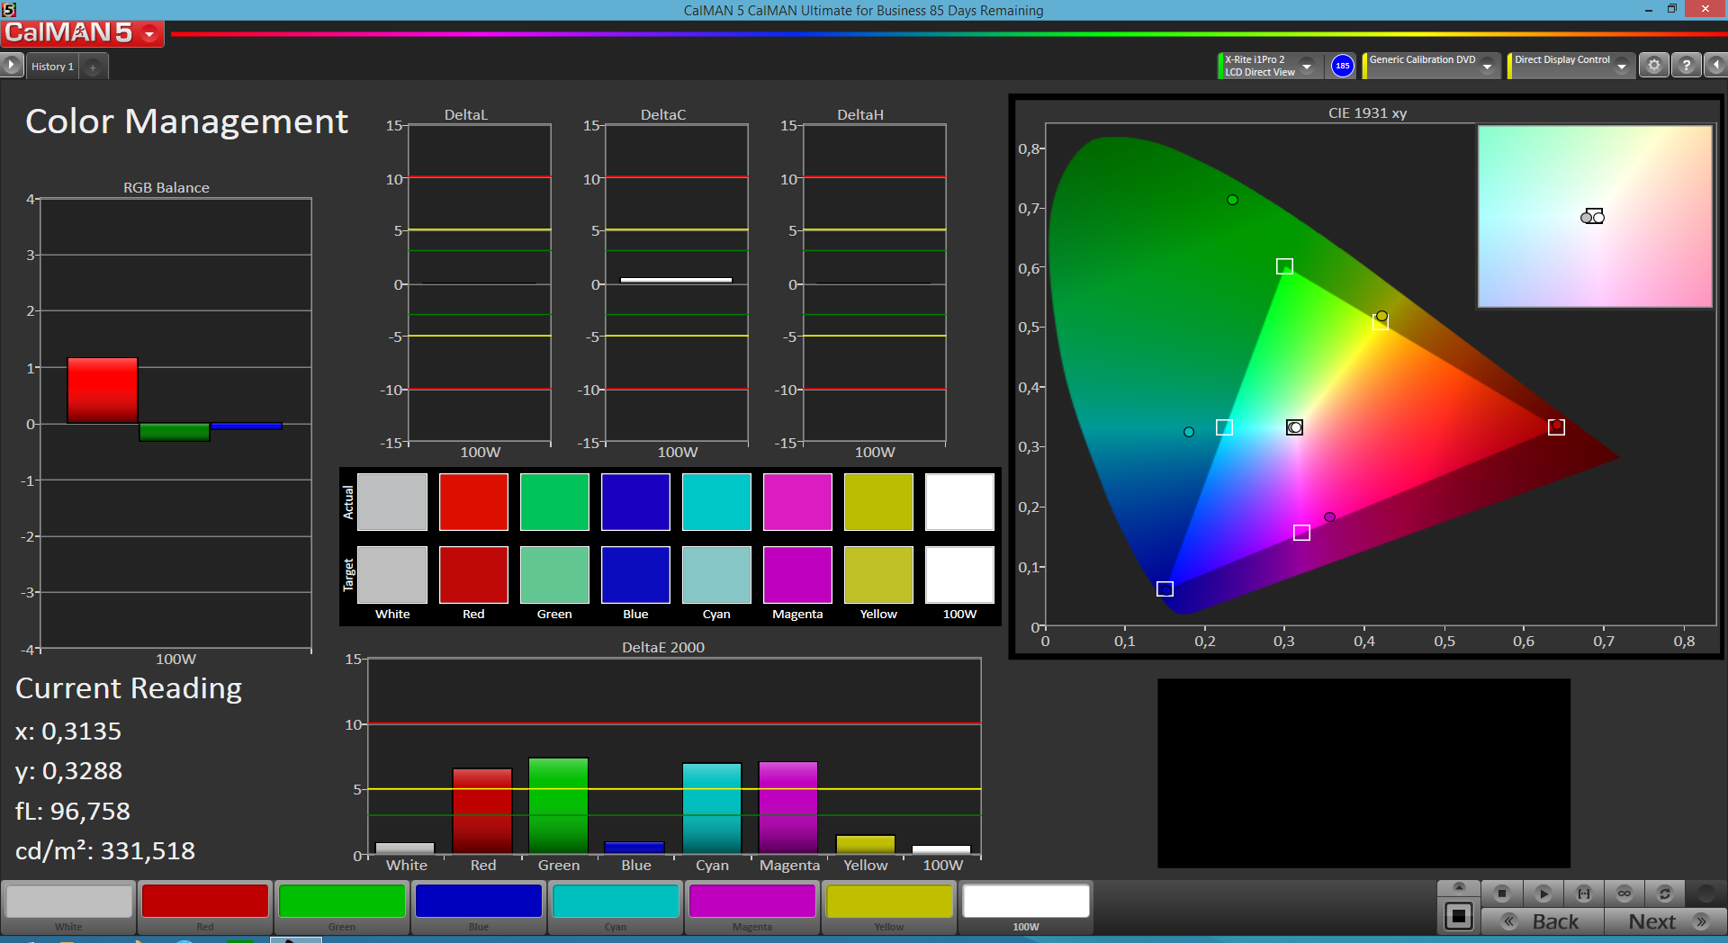Click the red target square on CIE diagram

click(x=1556, y=427)
